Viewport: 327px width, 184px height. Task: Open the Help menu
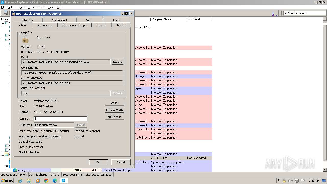point(60,7)
